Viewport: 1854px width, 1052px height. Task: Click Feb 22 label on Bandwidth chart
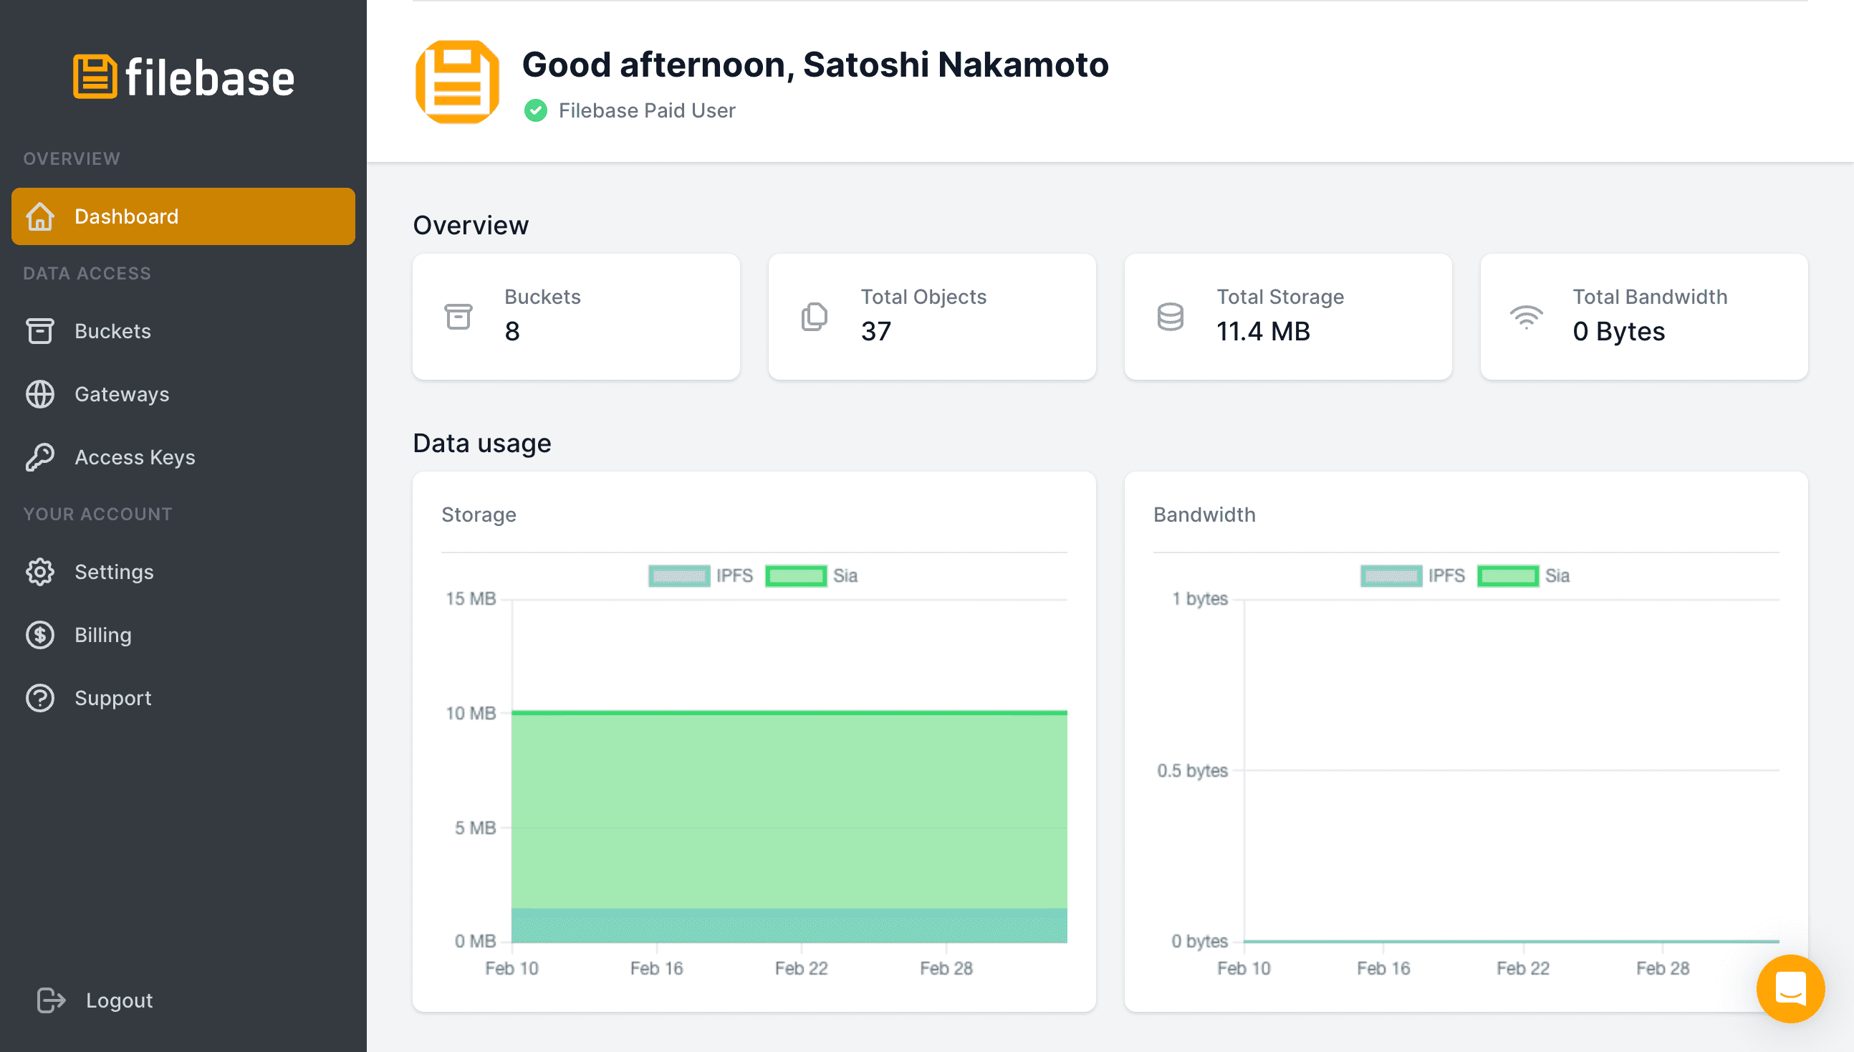click(1522, 968)
